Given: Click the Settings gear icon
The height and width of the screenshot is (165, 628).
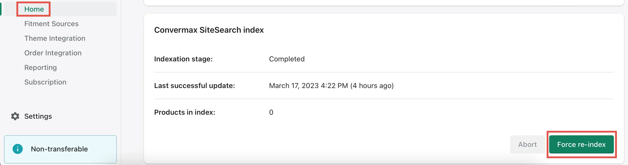Looking at the screenshot, I should (15, 116).
